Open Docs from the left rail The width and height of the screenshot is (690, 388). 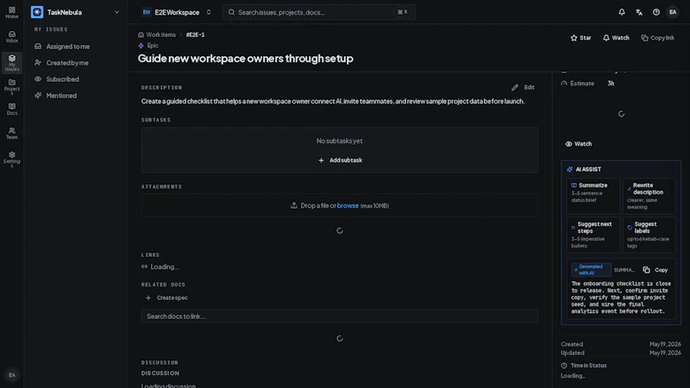point(12,110)
